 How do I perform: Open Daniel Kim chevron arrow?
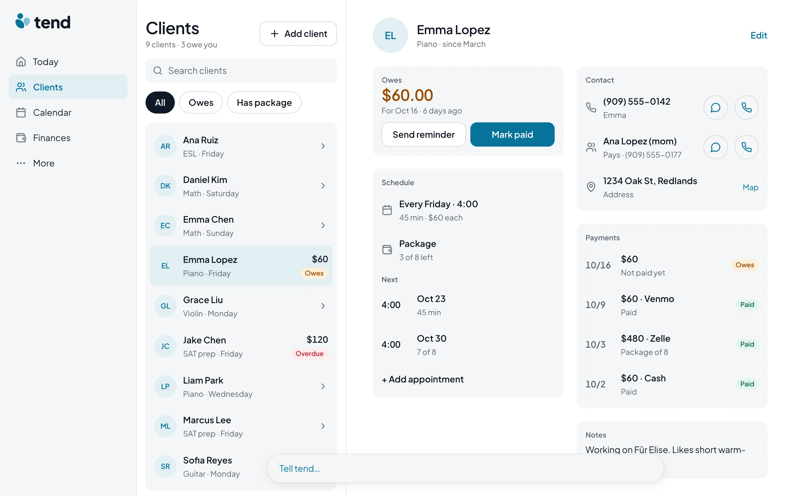click(323, 186)
